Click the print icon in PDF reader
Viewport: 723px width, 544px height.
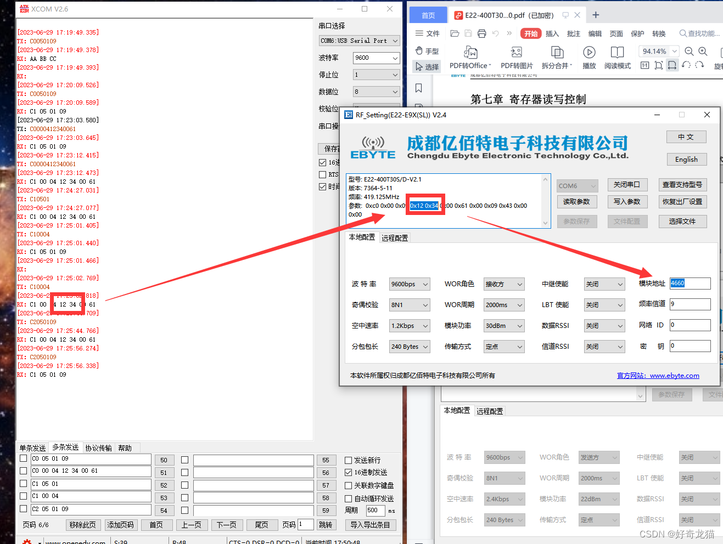click(481, 33)
